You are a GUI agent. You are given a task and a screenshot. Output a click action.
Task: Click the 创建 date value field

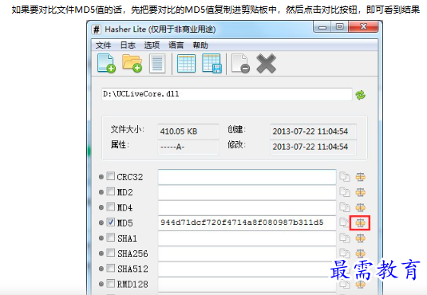[313, 132]
